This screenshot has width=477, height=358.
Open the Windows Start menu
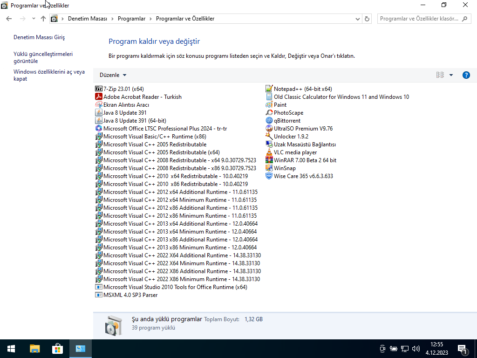(x=11, y=349)
